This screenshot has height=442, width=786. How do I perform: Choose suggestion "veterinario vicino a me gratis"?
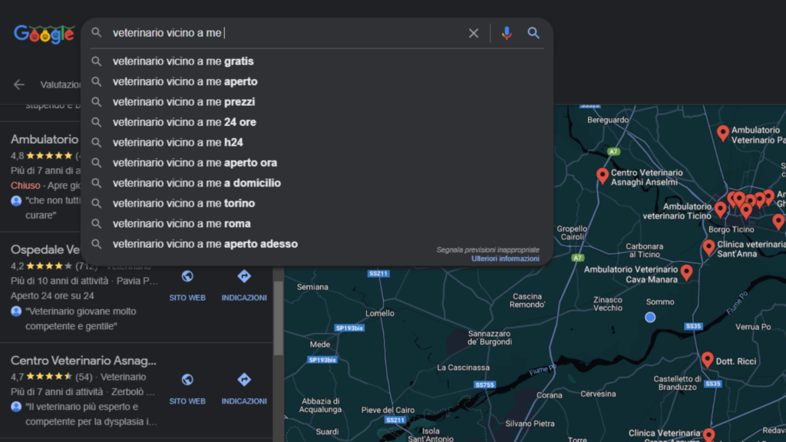pos(183,61)
